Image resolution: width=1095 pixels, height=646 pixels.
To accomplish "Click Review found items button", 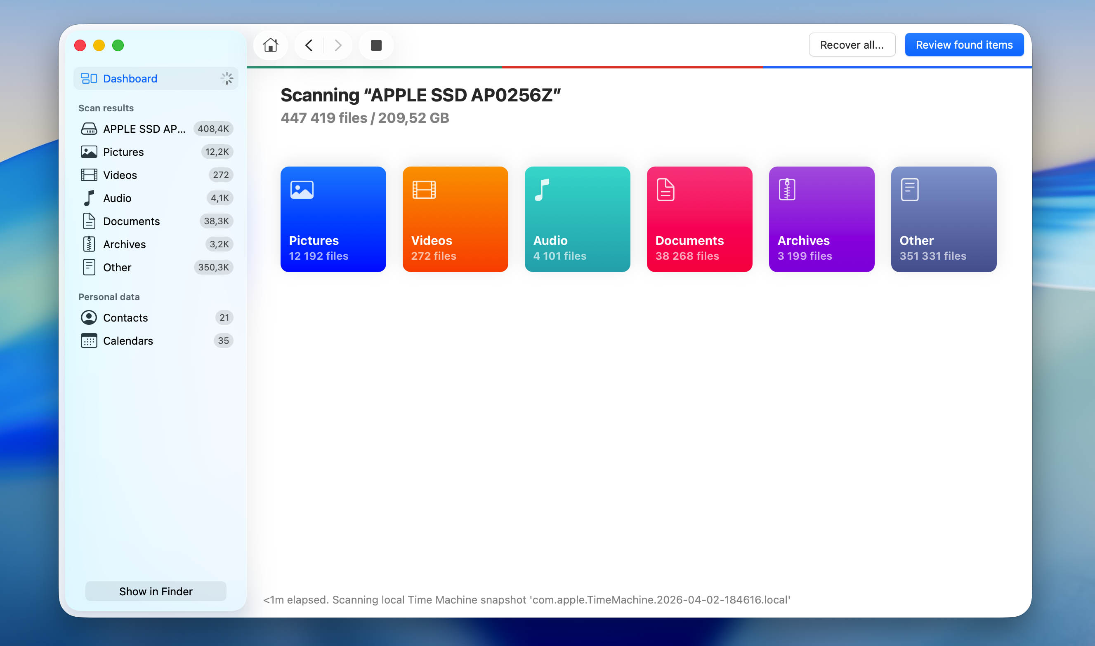I will [964, 45].
